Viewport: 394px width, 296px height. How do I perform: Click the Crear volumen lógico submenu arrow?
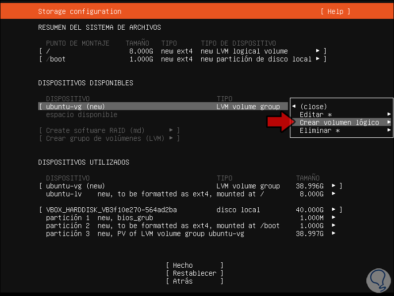(x=389, y=122)
